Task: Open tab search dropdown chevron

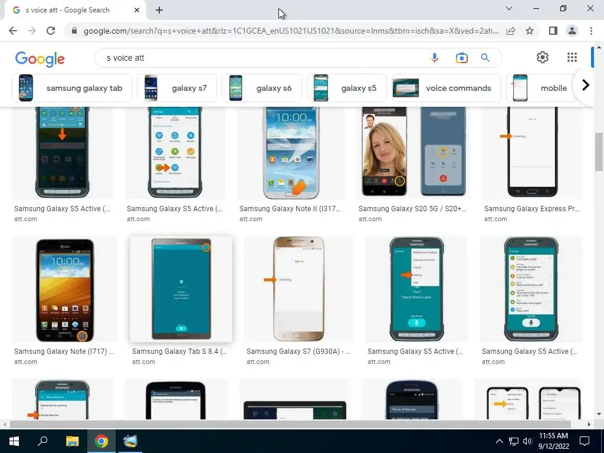Action: click(x=509, y=8)
